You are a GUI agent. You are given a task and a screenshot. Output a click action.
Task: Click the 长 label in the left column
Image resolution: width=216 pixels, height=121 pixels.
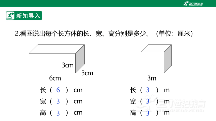pos(43,90)
